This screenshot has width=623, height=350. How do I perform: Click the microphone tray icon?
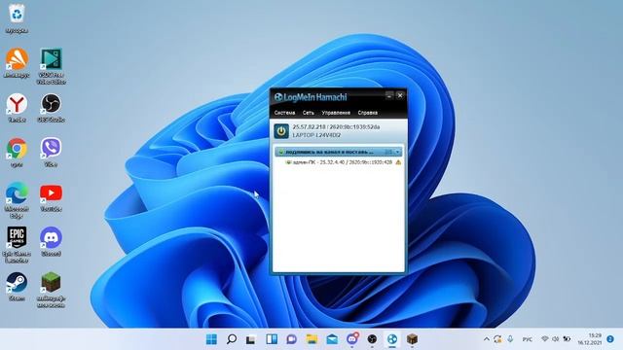coord(510,339)
